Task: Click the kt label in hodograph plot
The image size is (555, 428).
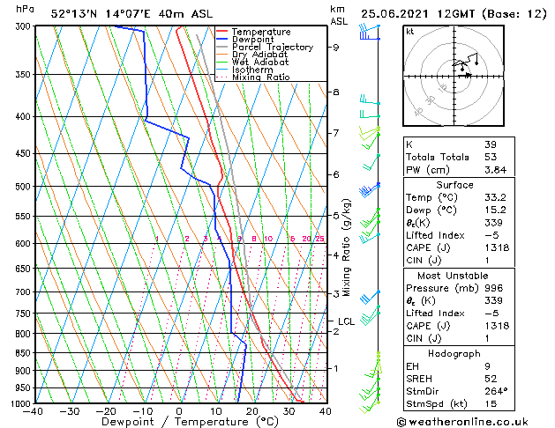Action: [409, 32]
